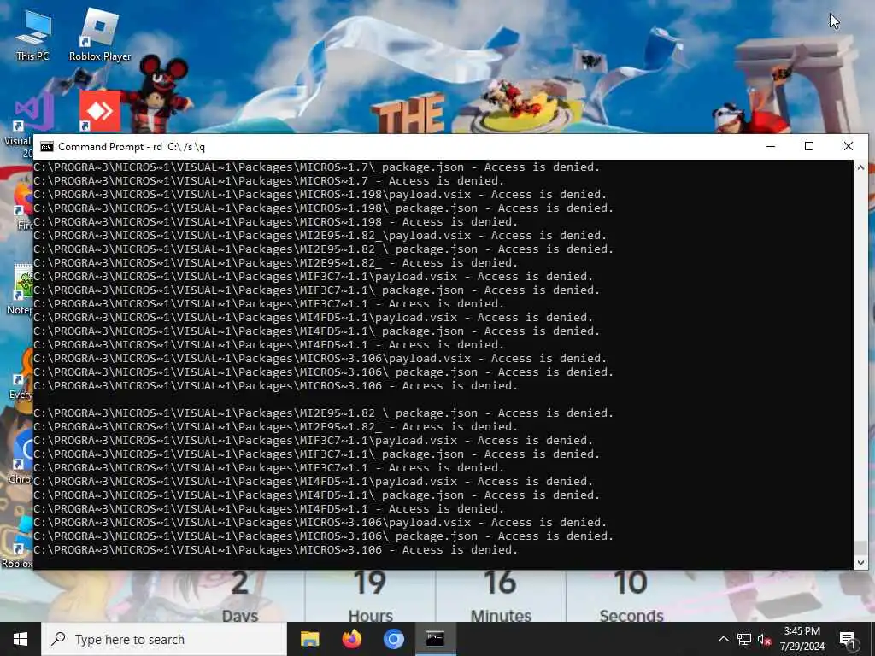Click the MICROS~1.198\_package.json output line
Screen dimensions: 875x656
coord(323,208)
